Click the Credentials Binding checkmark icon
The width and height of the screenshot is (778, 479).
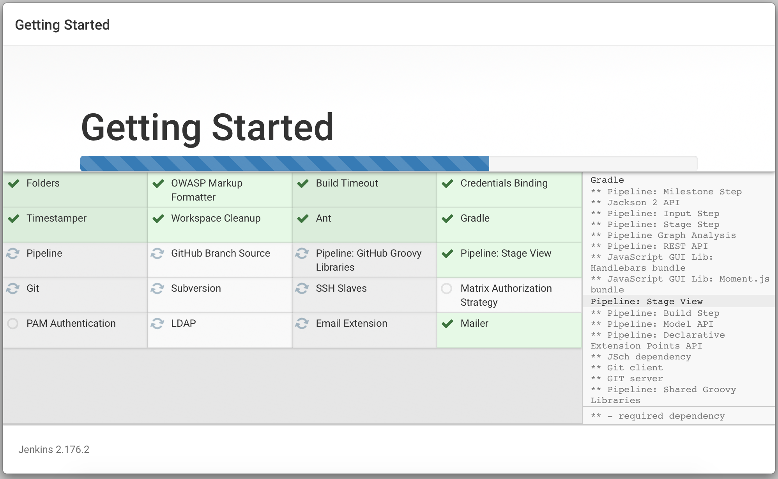click(x=447, y=183)
